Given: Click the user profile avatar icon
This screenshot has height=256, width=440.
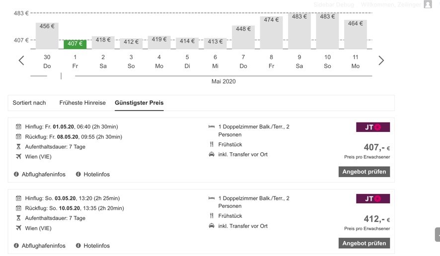Looking at the screenshot, I should tap(428, 4).
